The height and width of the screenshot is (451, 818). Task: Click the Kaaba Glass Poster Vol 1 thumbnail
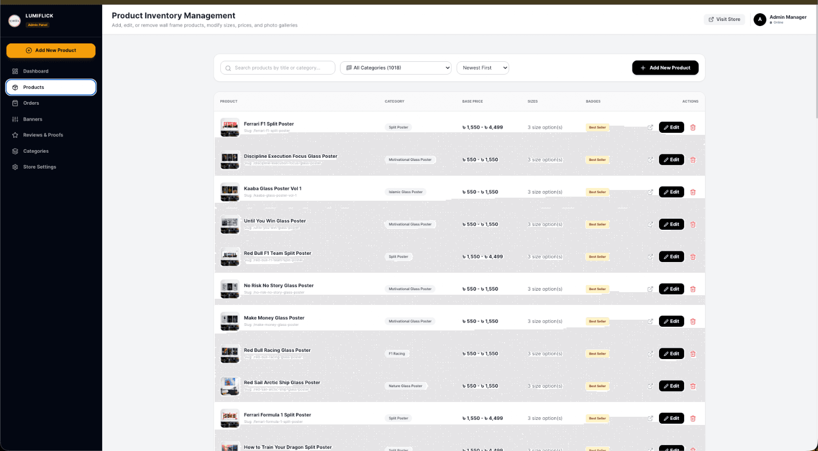tap(230, 192)
